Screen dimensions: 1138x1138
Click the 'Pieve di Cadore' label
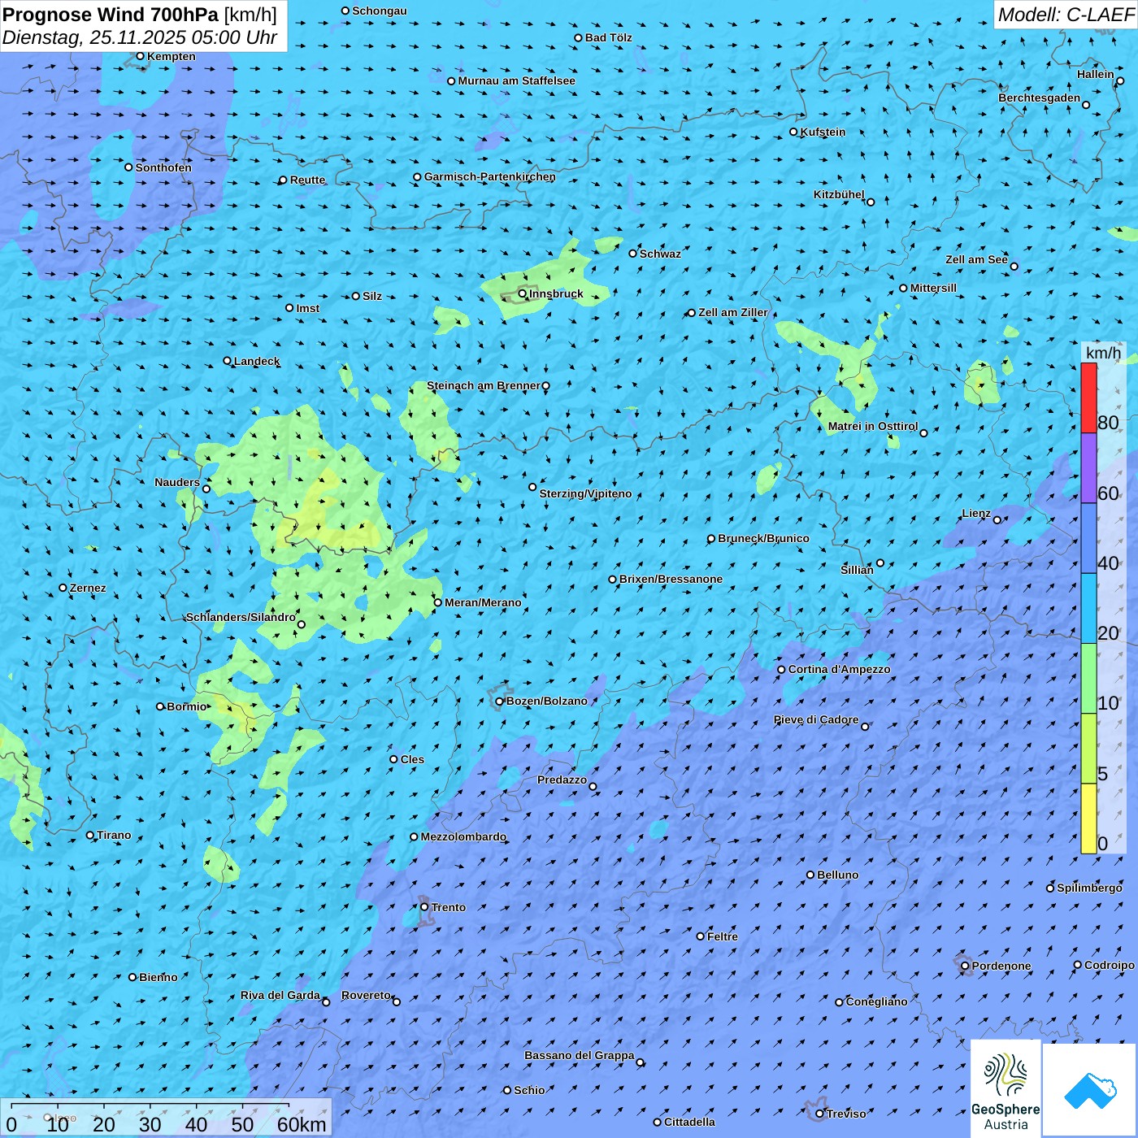(x=816, y=719)
